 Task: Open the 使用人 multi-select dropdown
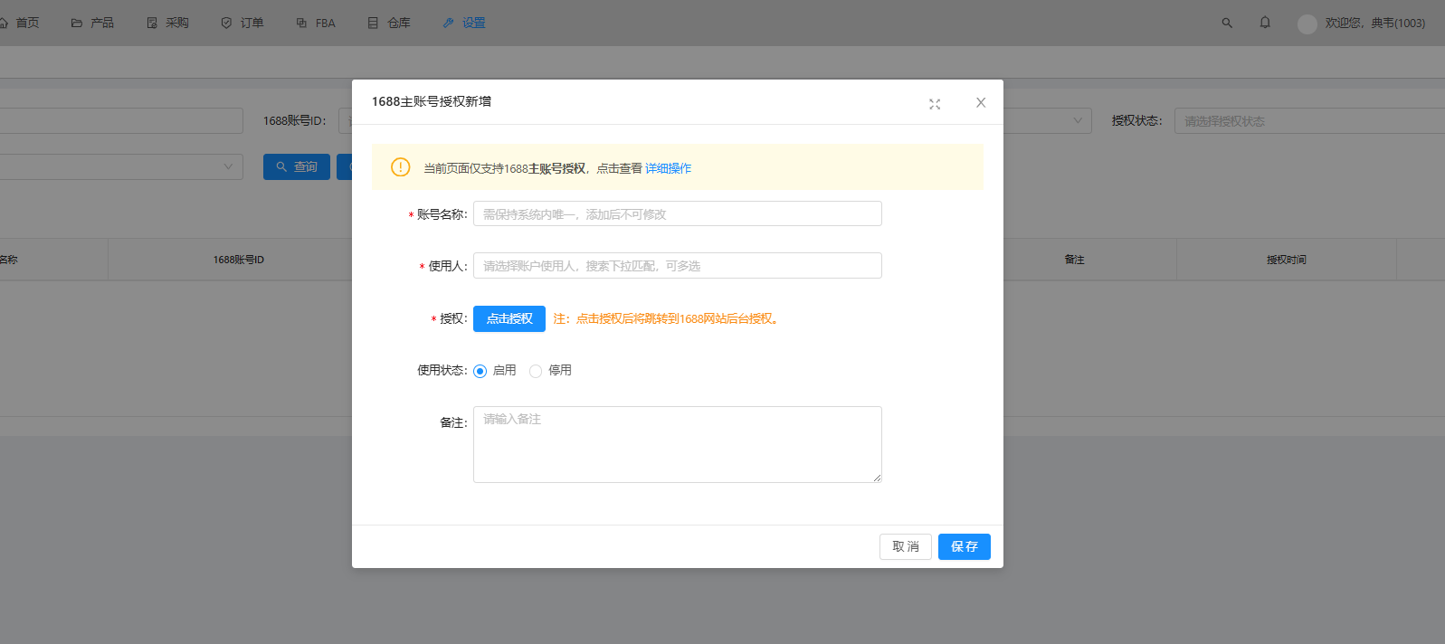pyautogui.click(x=677, y=266)
